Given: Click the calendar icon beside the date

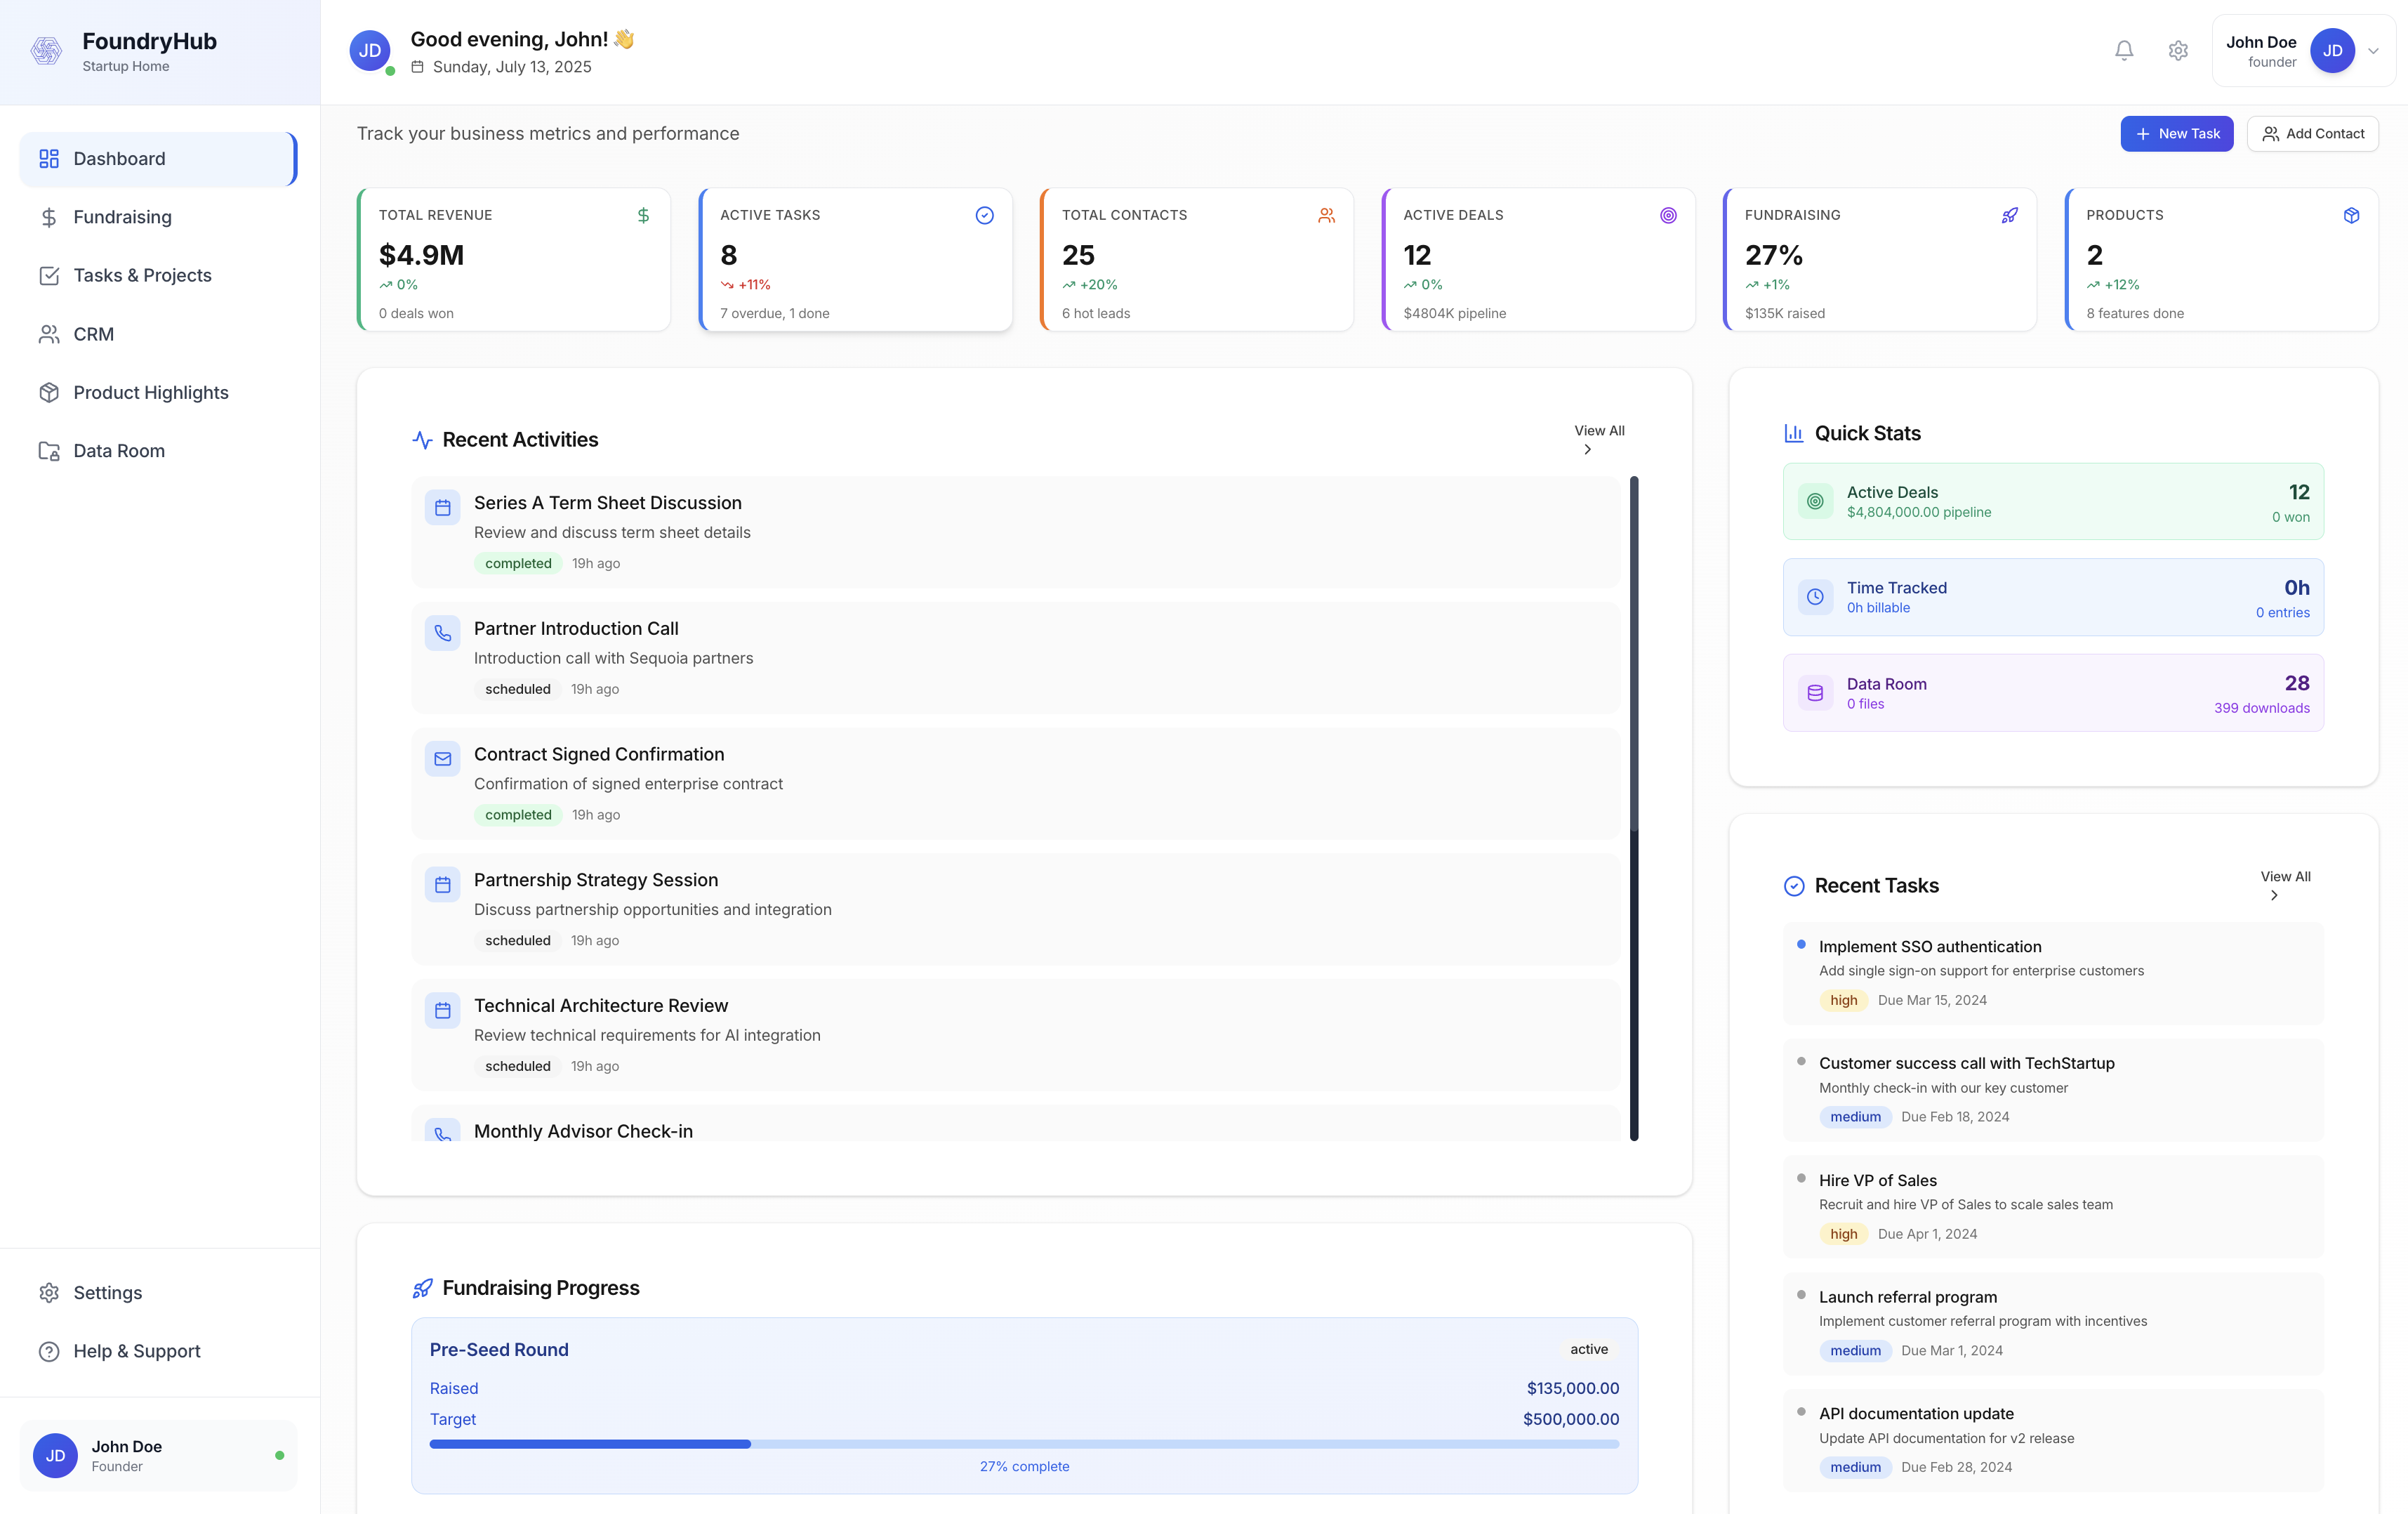Looking at the screenshot, I should point(417,67).
